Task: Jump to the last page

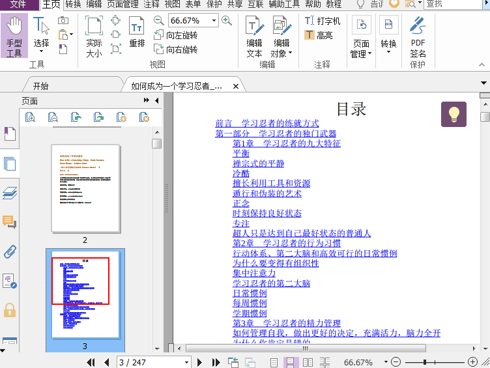Action: (216, 362)
